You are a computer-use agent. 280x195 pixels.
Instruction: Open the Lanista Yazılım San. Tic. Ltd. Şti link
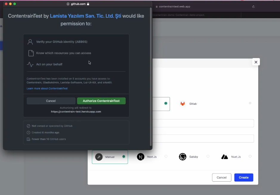pos(86,16)
